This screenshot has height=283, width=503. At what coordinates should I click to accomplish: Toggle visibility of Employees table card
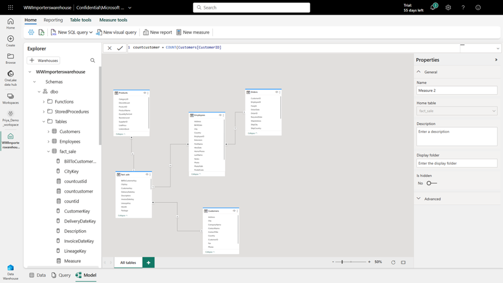click(x=220, y=115)
